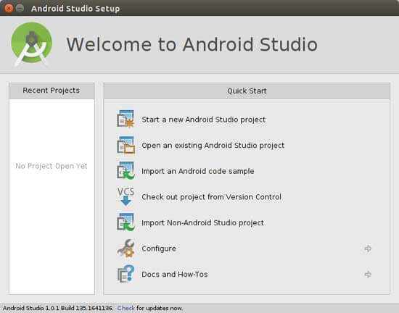
Task: Close the Android Studio Setup window
Action: coord(9,9)
